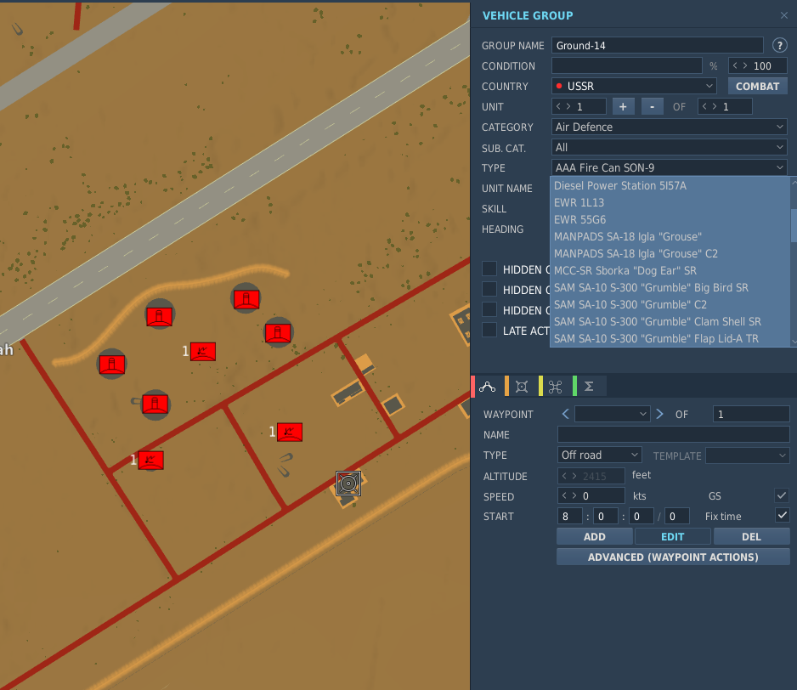The width and height of the screenshot is (797, 690).
Task: Go to next waypoint arrow
Action: pos(659,414)
